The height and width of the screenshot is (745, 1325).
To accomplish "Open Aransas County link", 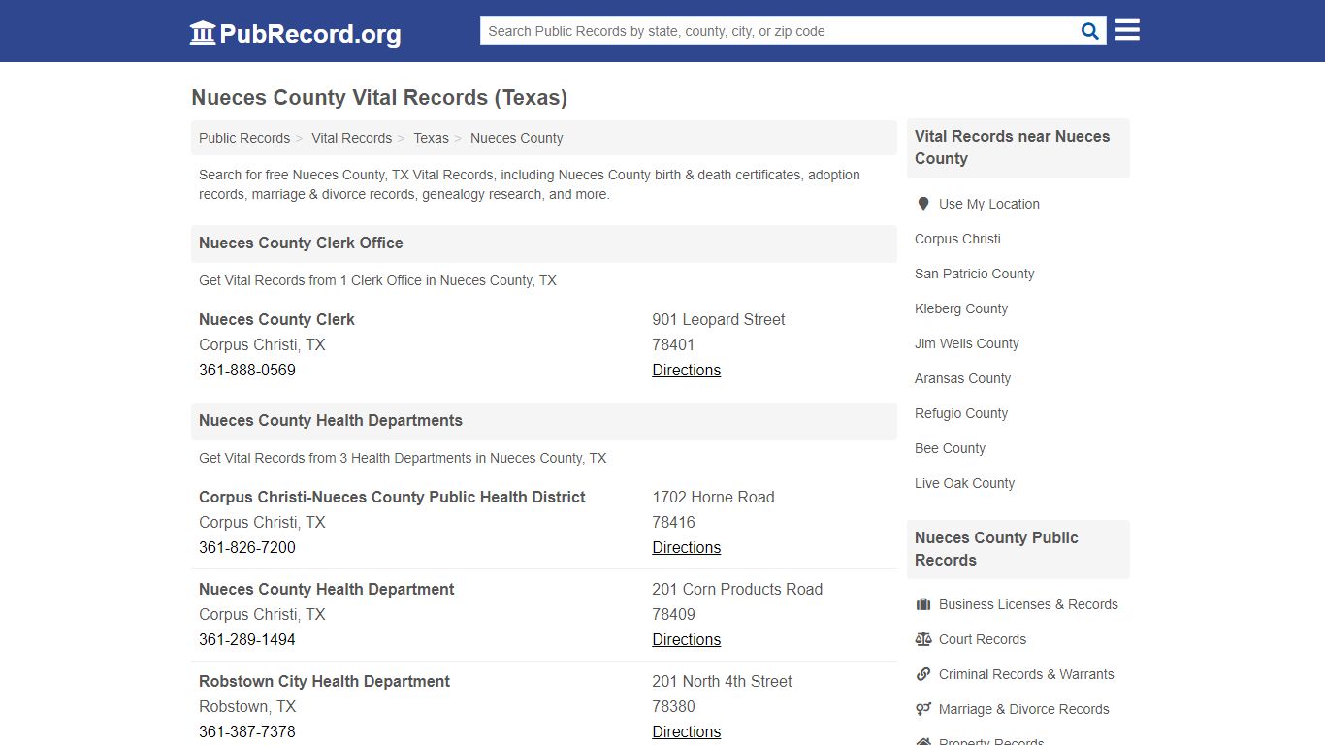I will point(962,378).
